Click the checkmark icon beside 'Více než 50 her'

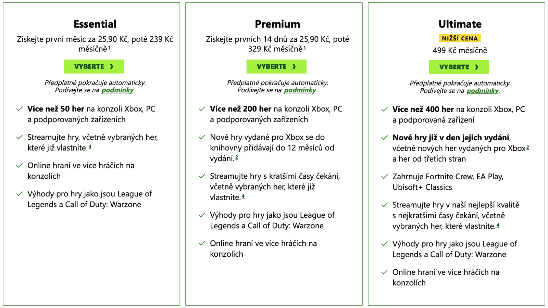click(x=19, y=109)
